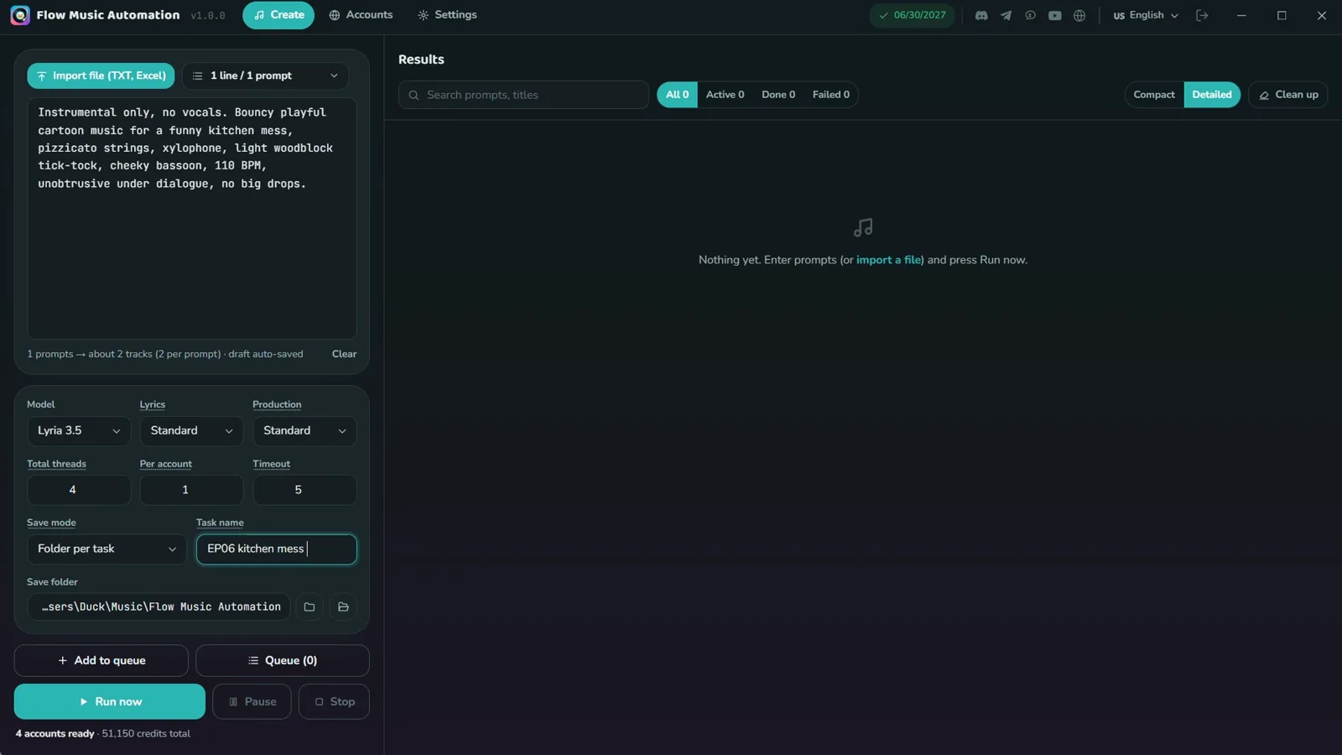The height and width of the screenshot is (755, 1342).
Task: Click the Results heading
Action: (x=421, y=60)
